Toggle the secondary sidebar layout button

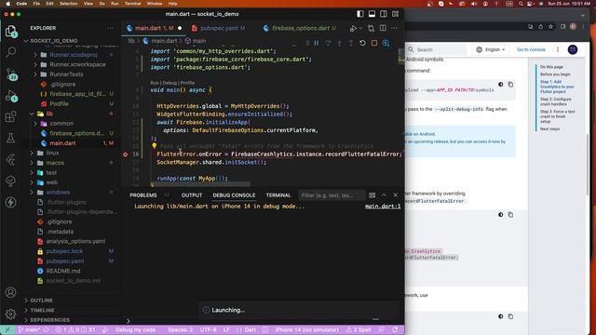[x=384, y=14]
